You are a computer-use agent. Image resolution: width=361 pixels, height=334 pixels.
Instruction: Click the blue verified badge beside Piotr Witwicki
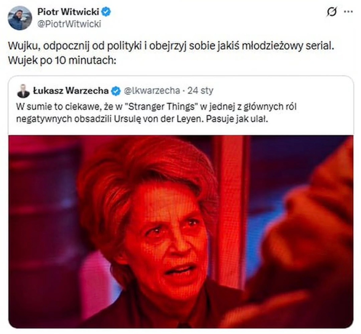tap(106, 12)
